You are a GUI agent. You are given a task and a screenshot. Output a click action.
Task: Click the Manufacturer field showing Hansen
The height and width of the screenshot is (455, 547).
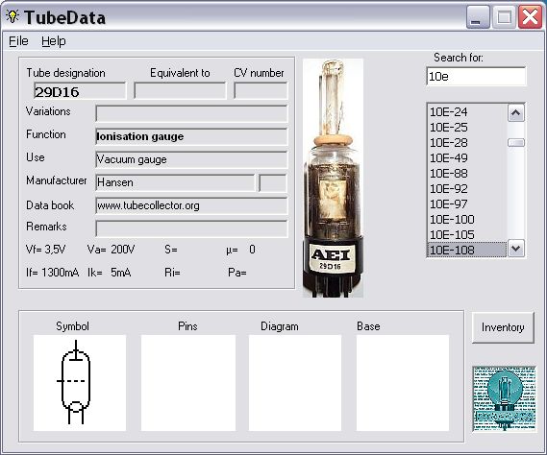[175, 182]
